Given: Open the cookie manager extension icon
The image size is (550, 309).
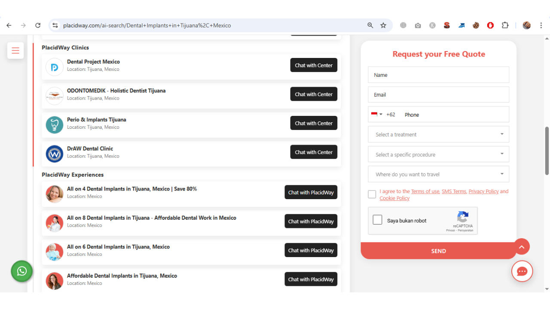Looking at the screenshot, I should click(x=476, y=25).
